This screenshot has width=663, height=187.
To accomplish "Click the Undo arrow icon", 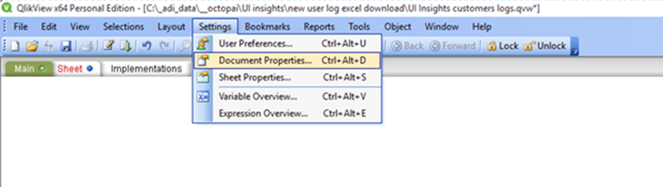I will pyautogui.click(x=147, y=46).
